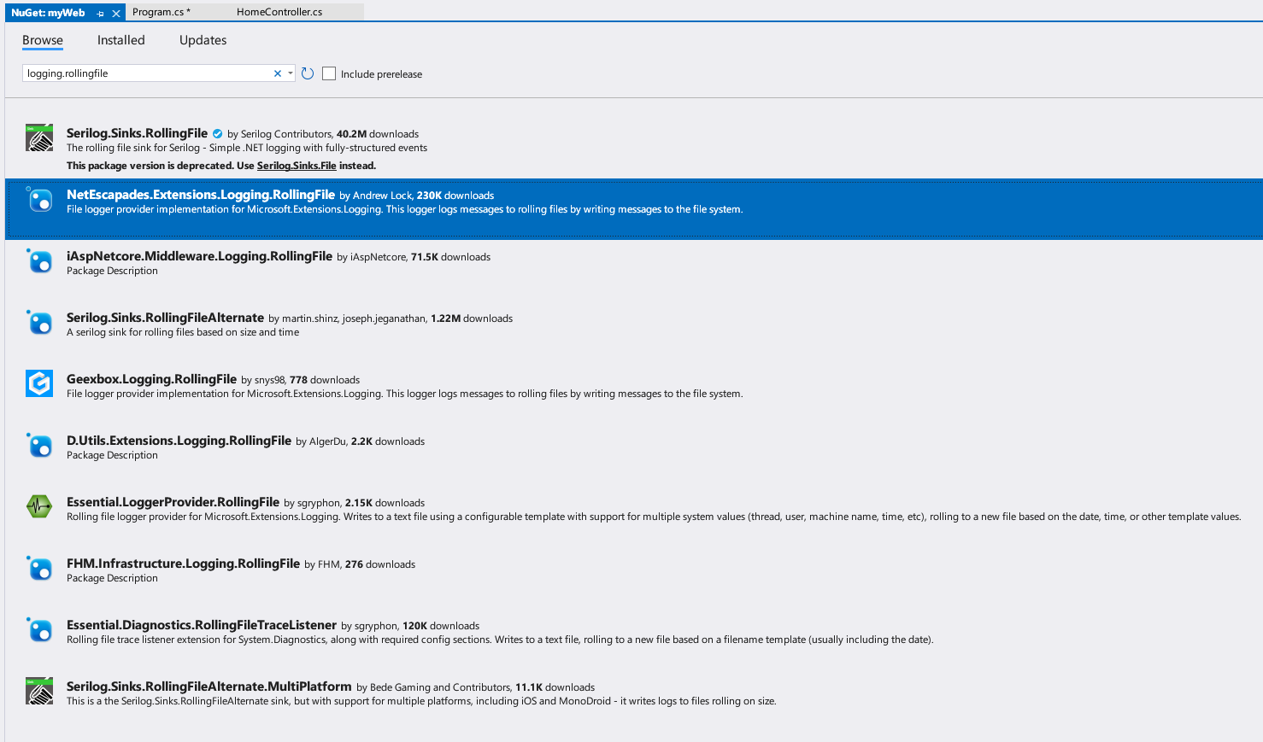This screenshot has width=1263, height=742.
Task: Click 'Rolling file trace listener extension' description
Action: tap(500, 640)
